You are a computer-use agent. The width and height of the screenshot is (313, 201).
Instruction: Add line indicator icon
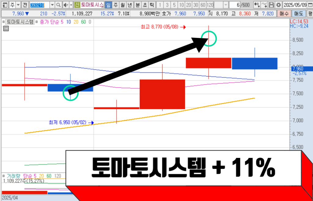(264, 5)
